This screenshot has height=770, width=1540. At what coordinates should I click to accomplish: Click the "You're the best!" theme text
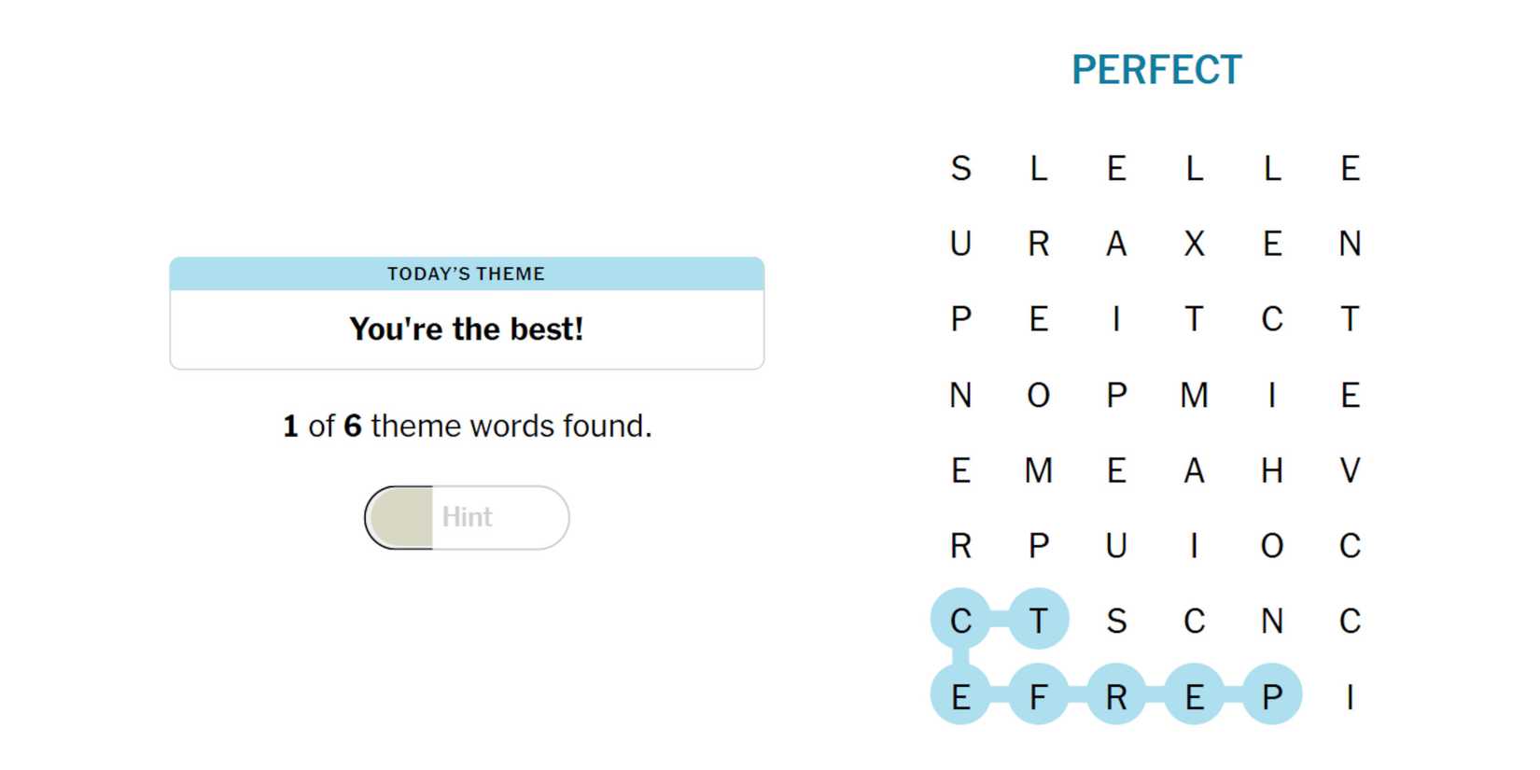[467, 329]
